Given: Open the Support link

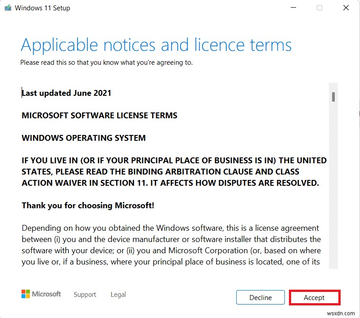Looking at the screenshot, I should [85, 294].
